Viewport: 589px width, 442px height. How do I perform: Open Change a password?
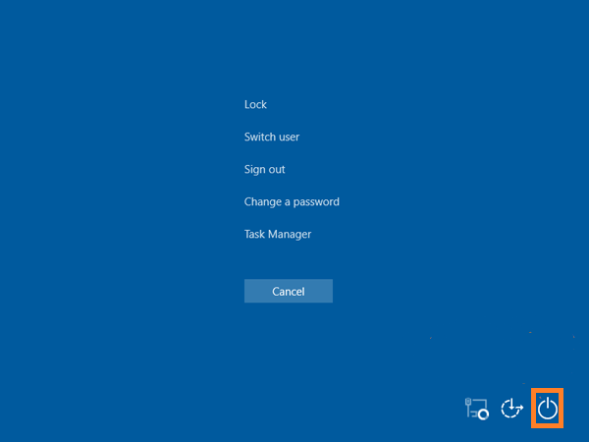pyautogui.click(x=292, y=201)
